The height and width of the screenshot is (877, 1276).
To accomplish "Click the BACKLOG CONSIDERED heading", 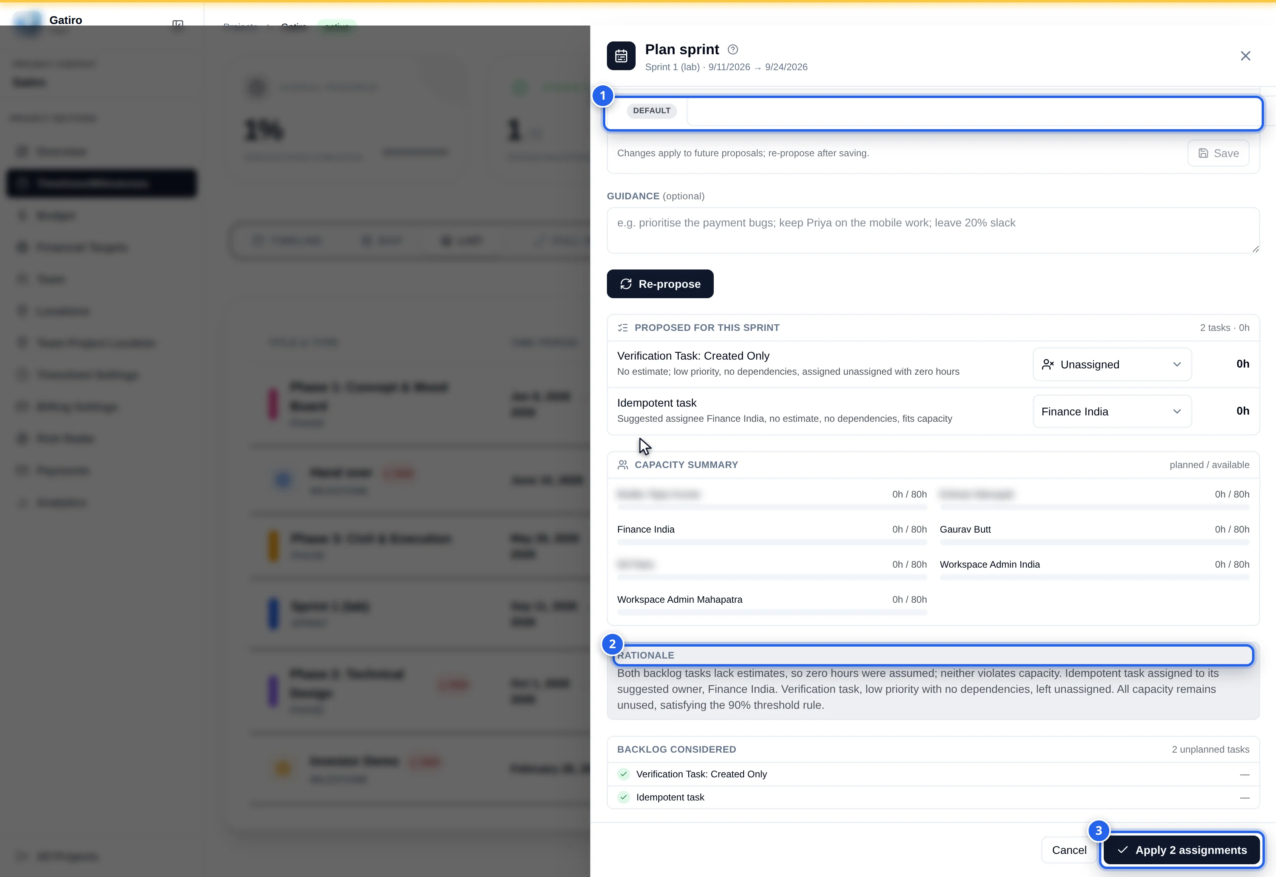I will click(676, 749).
